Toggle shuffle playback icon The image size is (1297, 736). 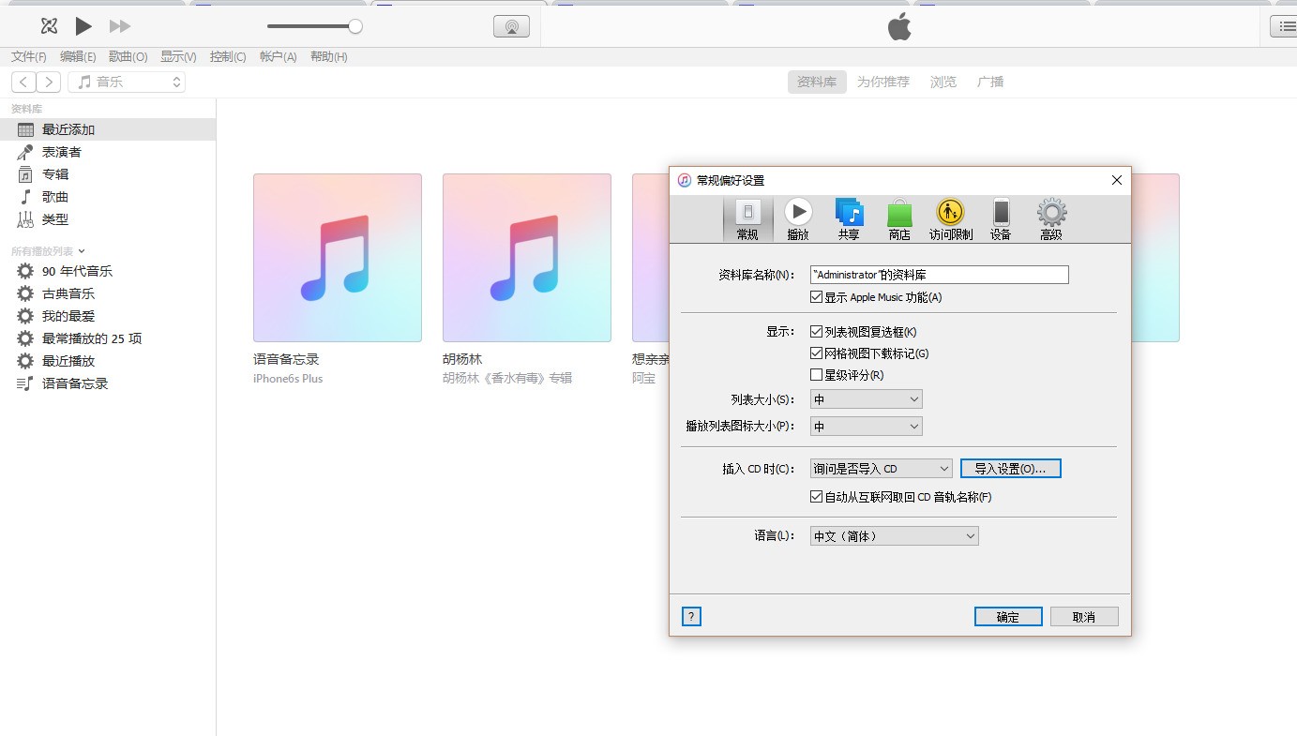(x=49, y=26)
